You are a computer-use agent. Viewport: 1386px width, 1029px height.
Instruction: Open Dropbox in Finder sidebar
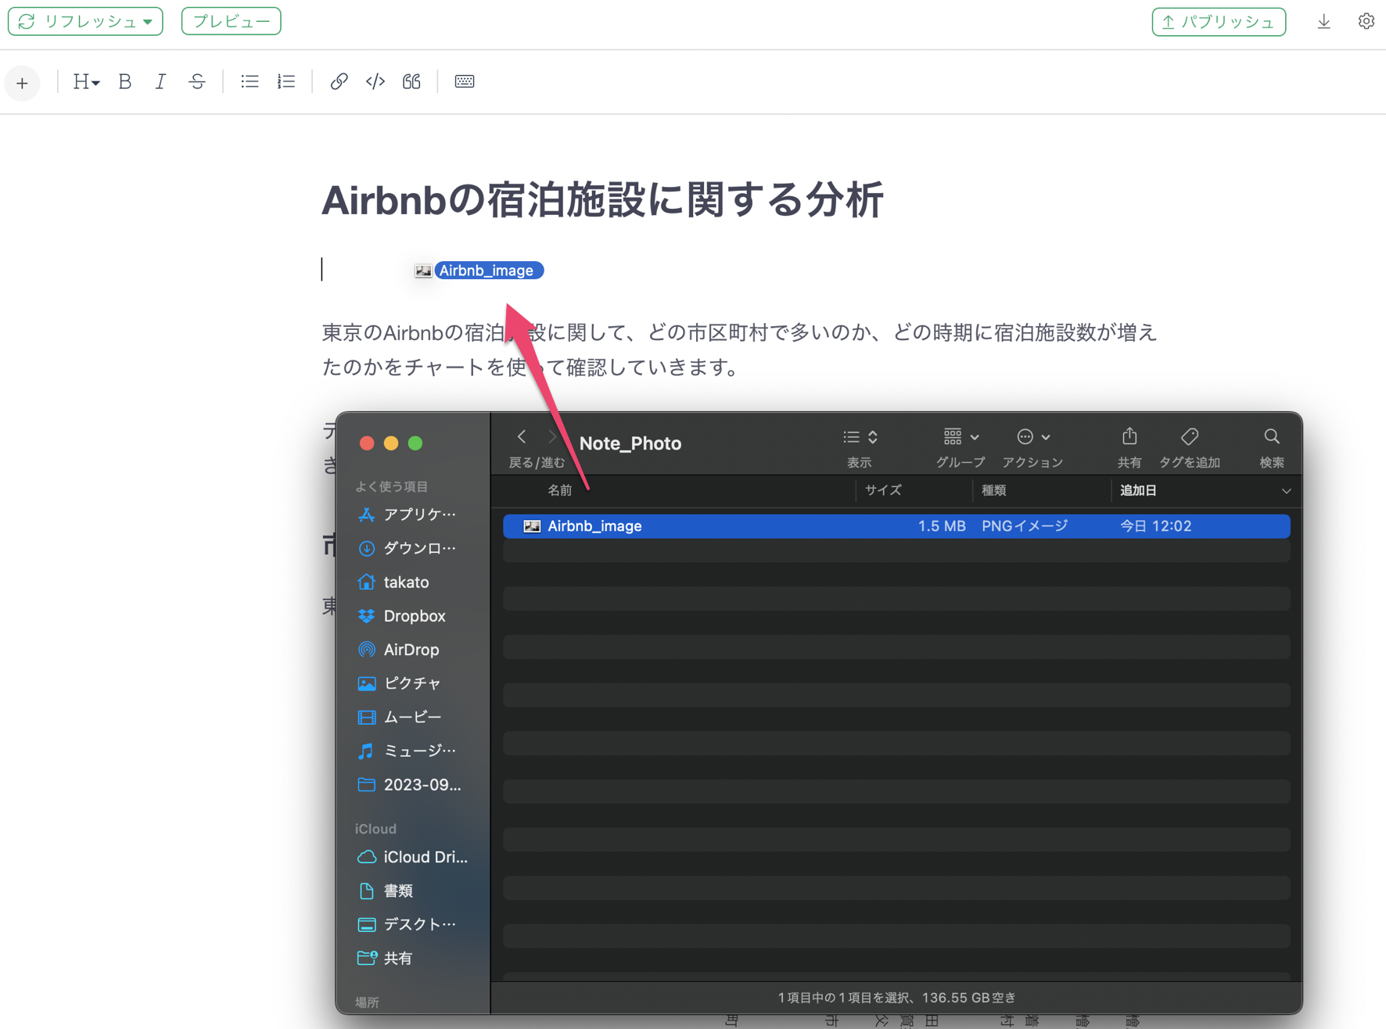[x=401, y=616]
